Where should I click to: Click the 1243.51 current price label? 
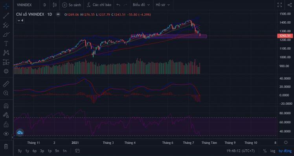click(x=285, y=36)
